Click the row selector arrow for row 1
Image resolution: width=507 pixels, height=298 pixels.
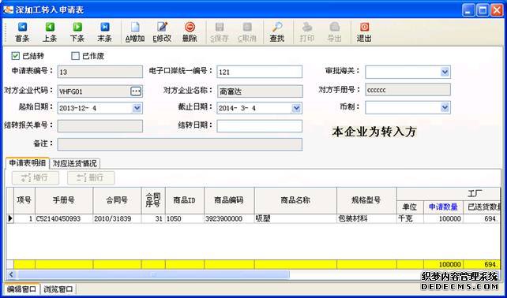(10, 218)
